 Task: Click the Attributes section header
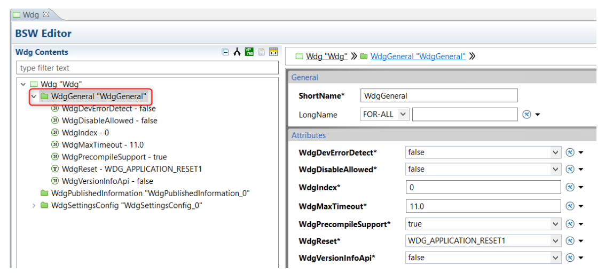coord(443,135)
